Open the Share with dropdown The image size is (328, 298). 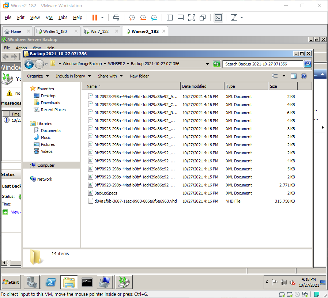[110, 76]
